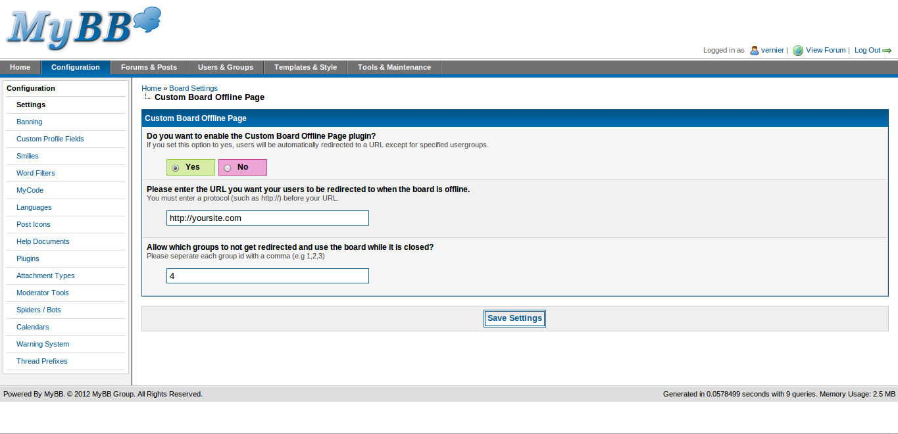The image size is (898, 434).
Task: Go to Thread Prefixes in the sidebar
Action: click(x=42, y=361)
